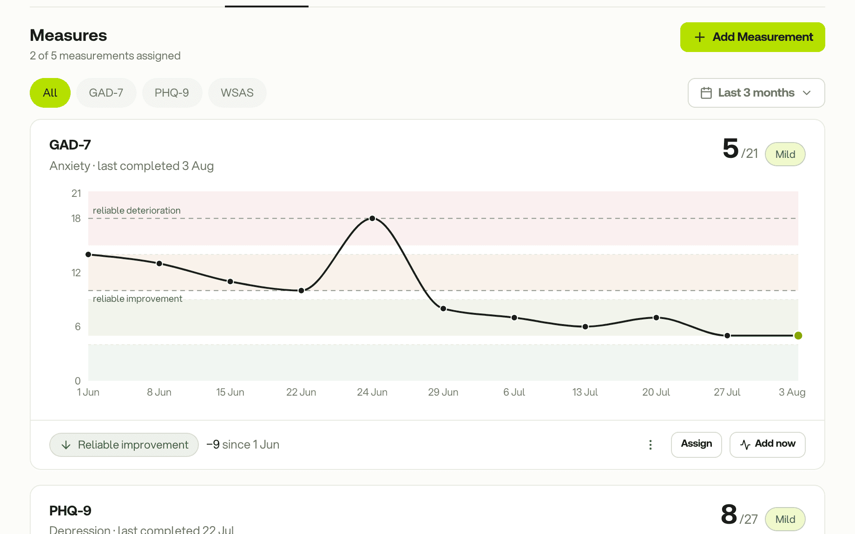The image size is (855, 534).
Task: Click the GAD-7 card title
Action: coord(70,145)
